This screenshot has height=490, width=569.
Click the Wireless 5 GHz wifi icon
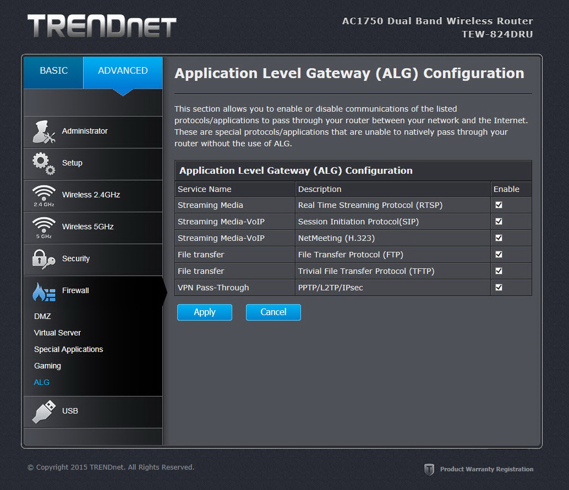(44, 228)
